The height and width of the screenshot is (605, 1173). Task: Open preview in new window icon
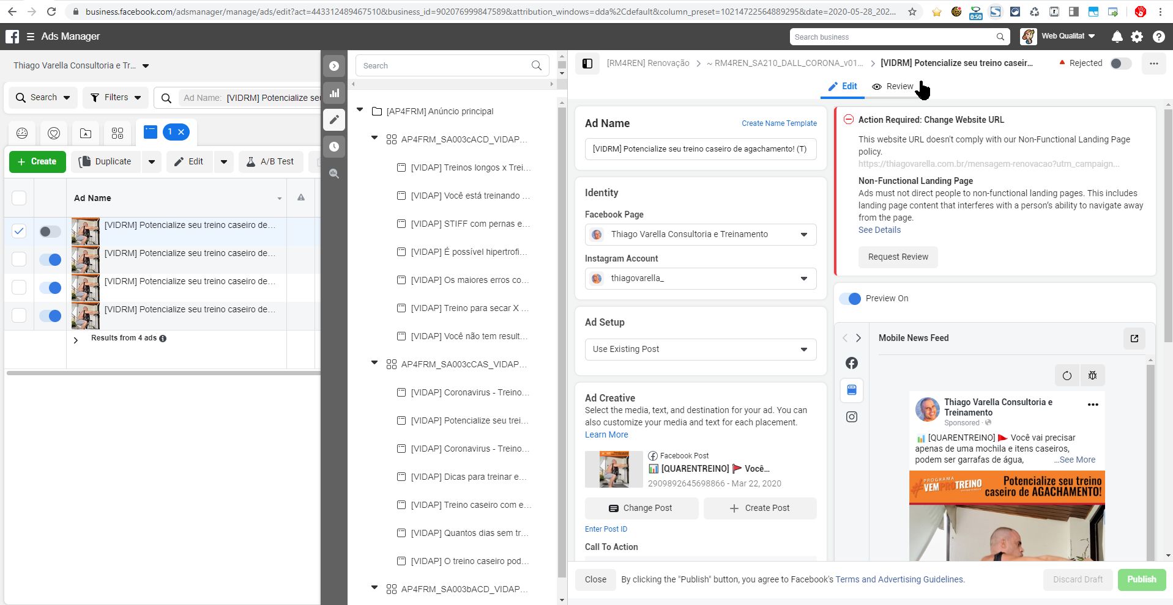(1134, 339)
